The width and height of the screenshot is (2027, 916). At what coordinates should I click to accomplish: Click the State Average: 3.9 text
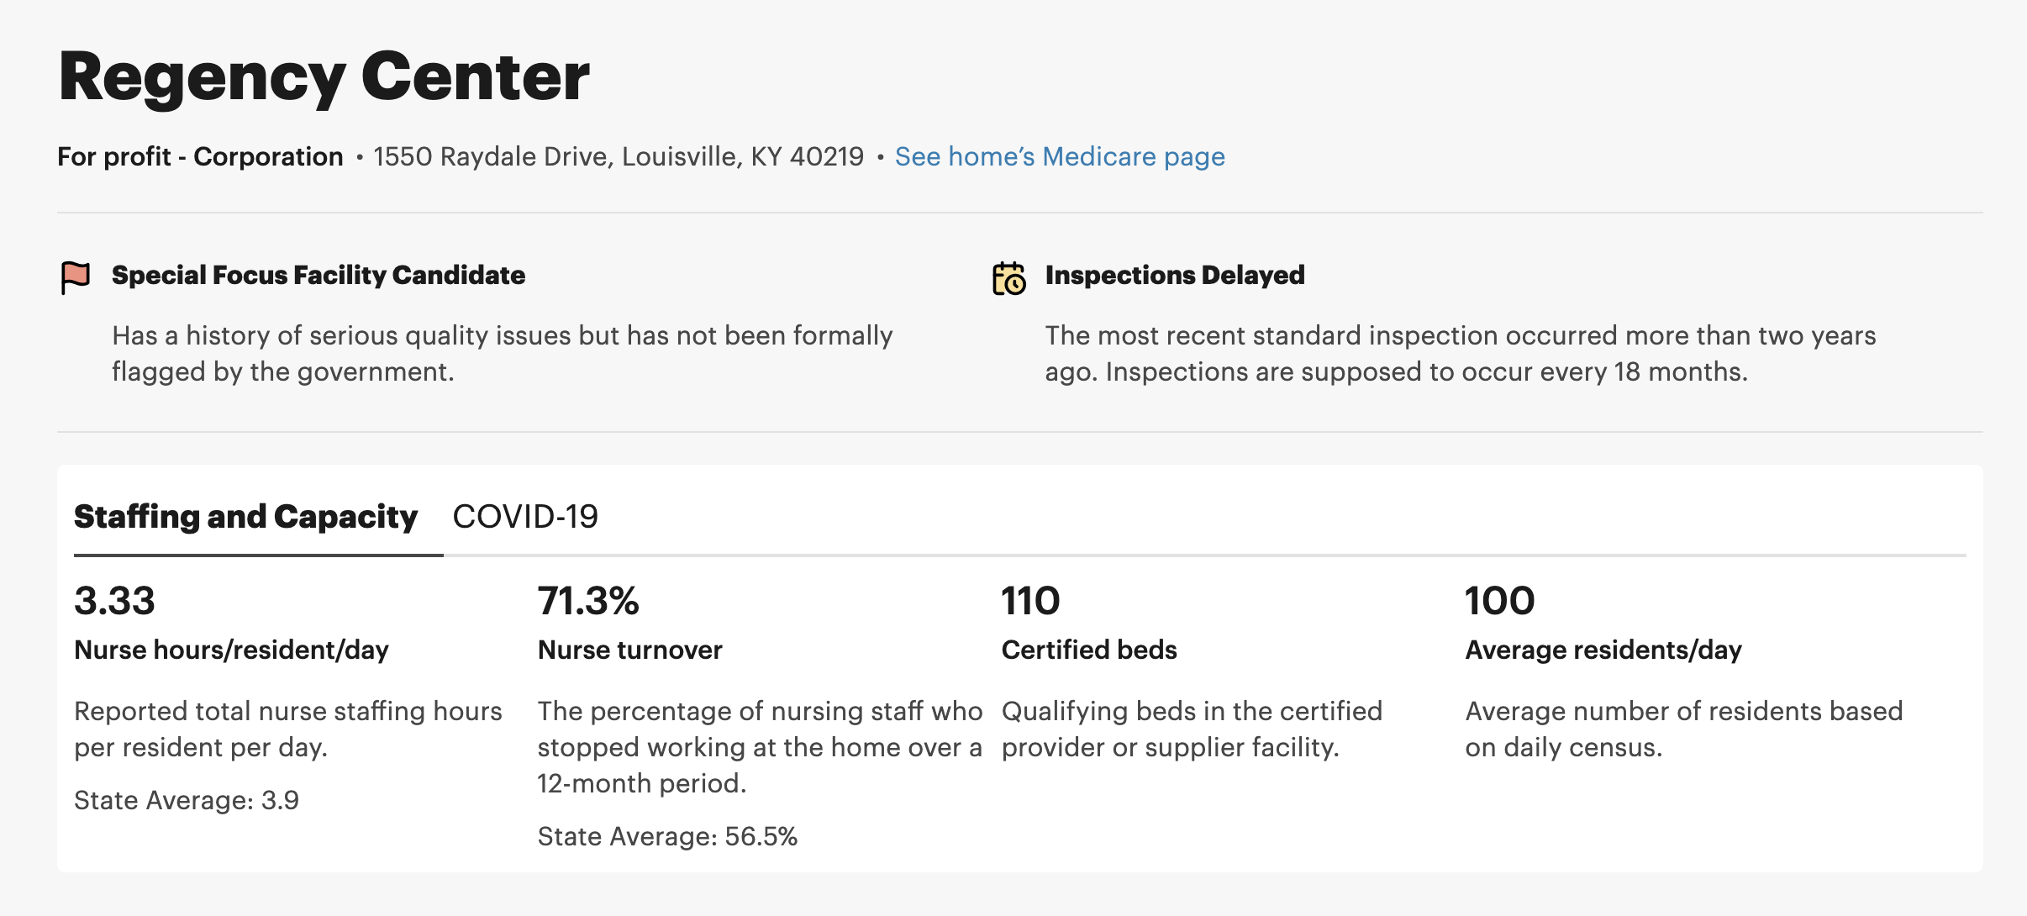pyautogui.click(x=187, y=800)
